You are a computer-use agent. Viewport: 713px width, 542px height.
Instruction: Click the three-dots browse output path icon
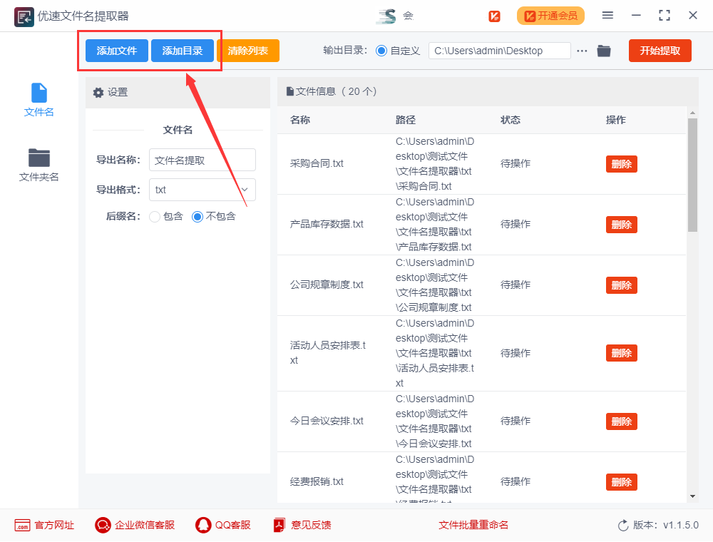[583, 51]
